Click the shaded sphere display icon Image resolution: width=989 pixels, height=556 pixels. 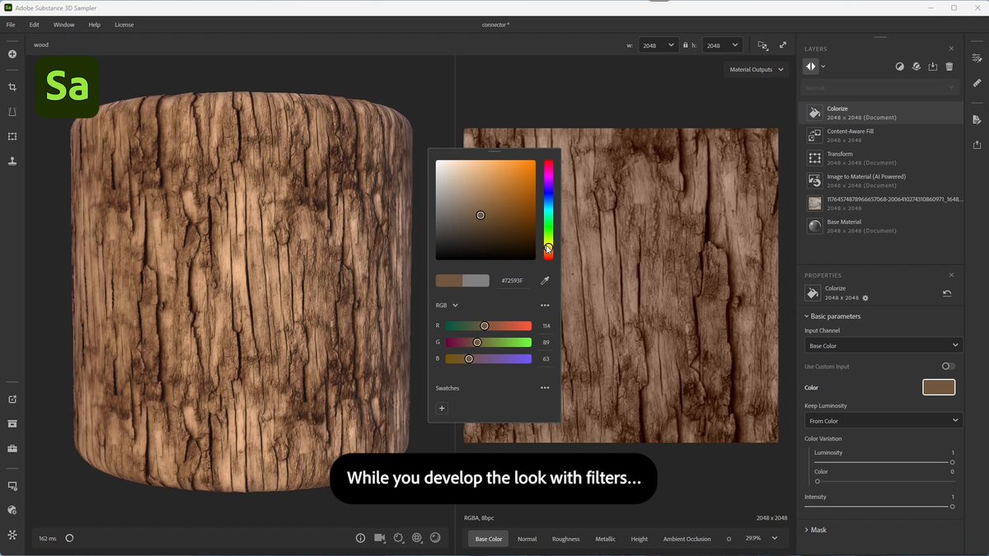coord(435,538)
